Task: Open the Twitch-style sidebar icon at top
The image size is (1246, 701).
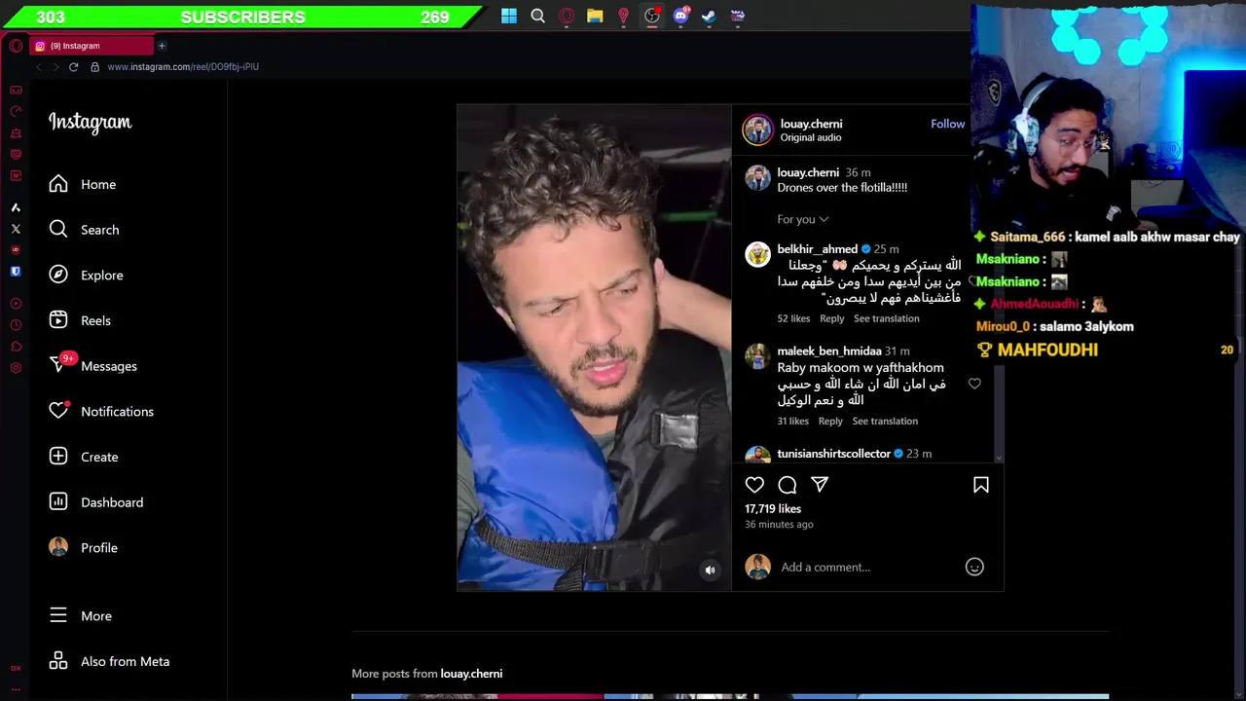Action: click(16, 90)
